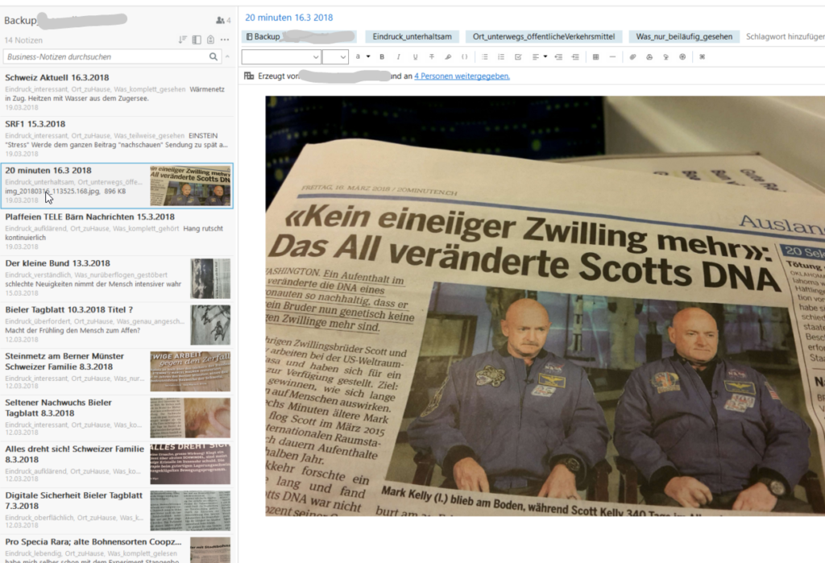The height and width of the screenshot is (563, 825).
Task: Expand the alignment options arrow
Action: coord(545,57)
